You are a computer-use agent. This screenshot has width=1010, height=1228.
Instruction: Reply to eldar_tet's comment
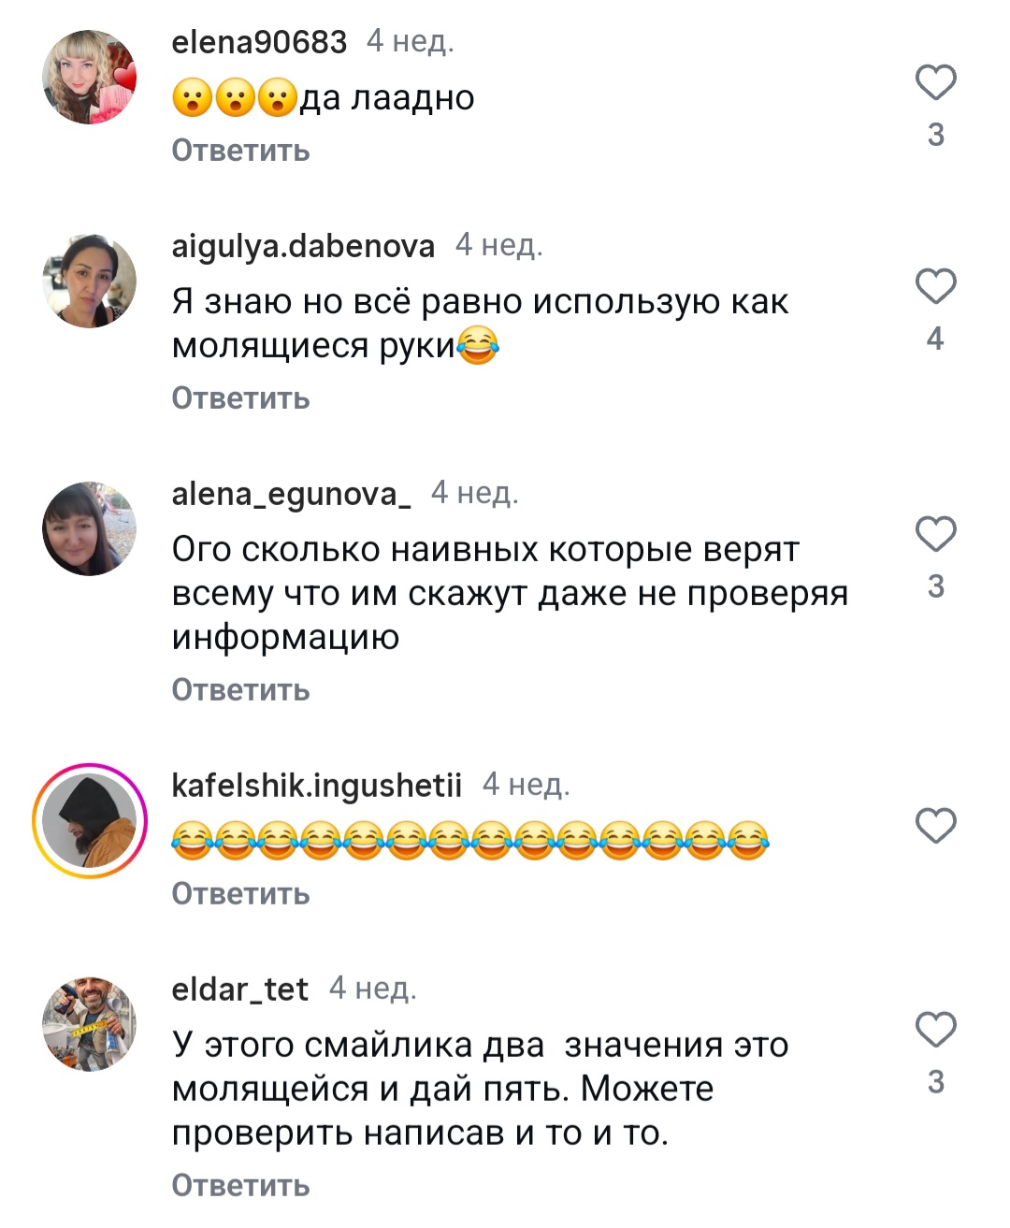pyautogui.click(x=240, y=1186)
